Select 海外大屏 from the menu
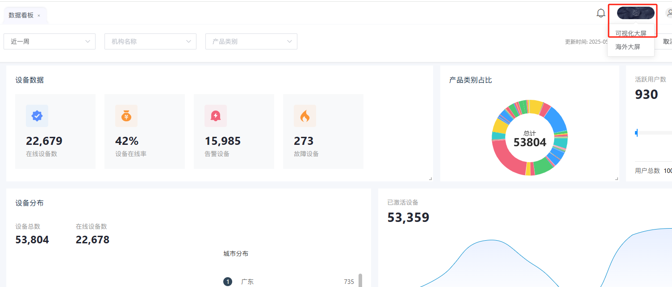The width and height of the screenshot is (672, 287). [628, 47]
